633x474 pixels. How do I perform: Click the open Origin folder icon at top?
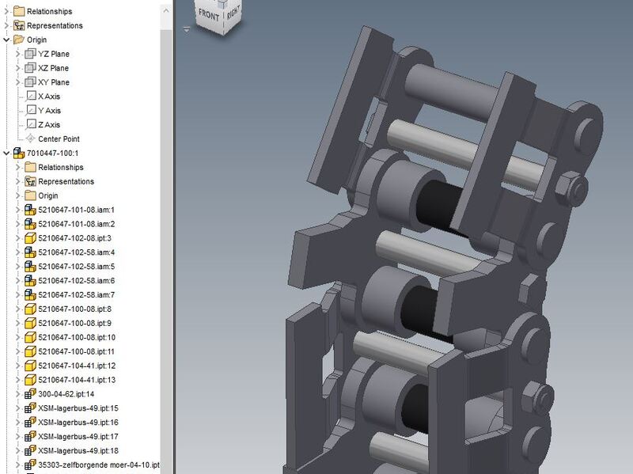pyautogui.click(x=19, y=40)
